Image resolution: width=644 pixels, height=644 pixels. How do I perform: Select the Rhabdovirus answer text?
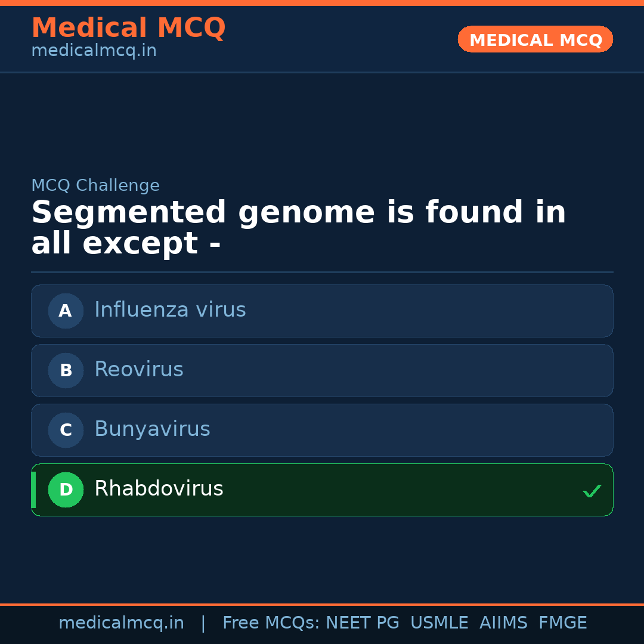159,489
